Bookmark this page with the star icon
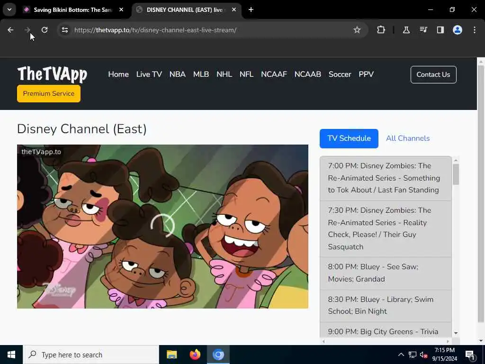The height and width of the screenshot is (364, 485). pos(357,30)
